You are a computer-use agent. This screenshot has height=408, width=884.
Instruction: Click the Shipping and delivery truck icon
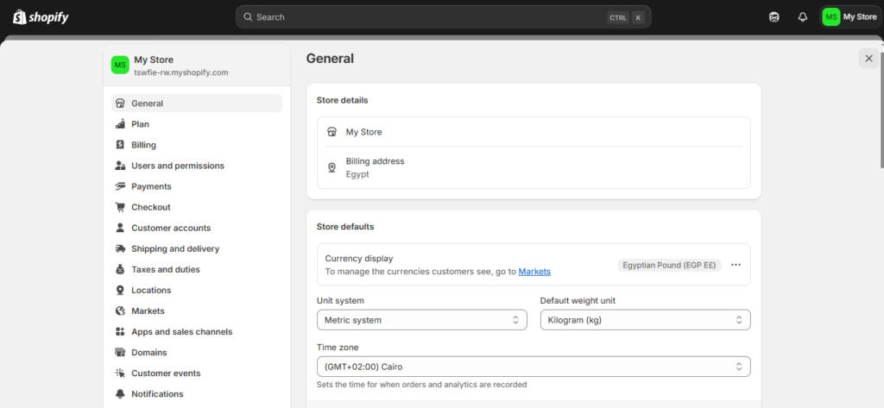[x=120, y=248]
